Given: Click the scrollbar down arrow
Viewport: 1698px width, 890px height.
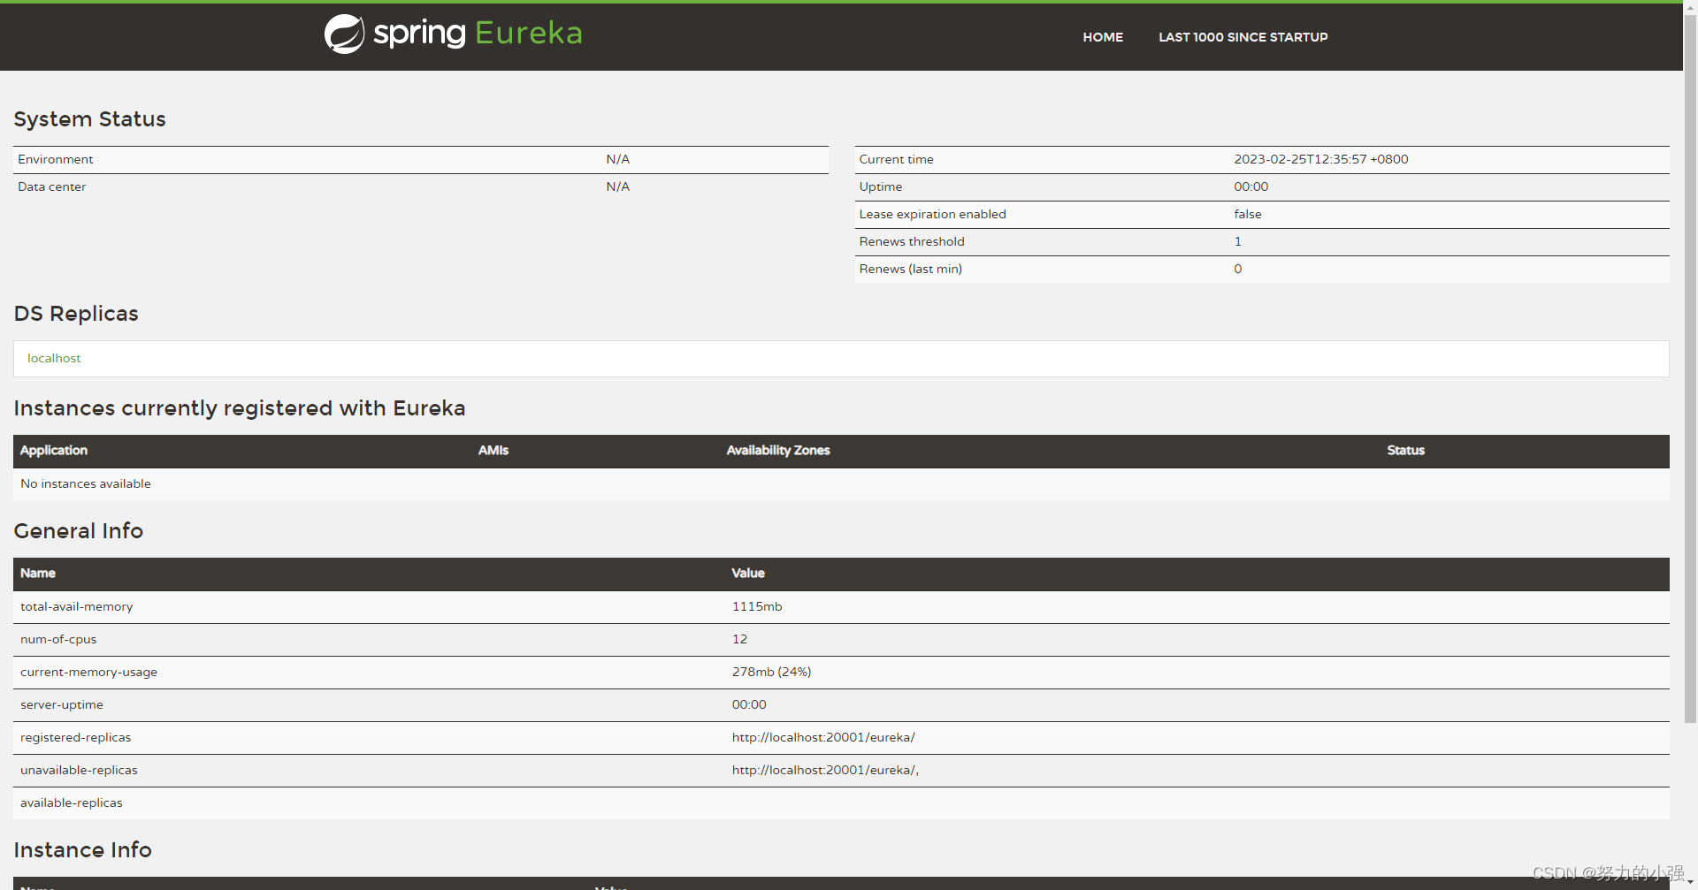Looking at the screenshot, I should point(1690,882).
